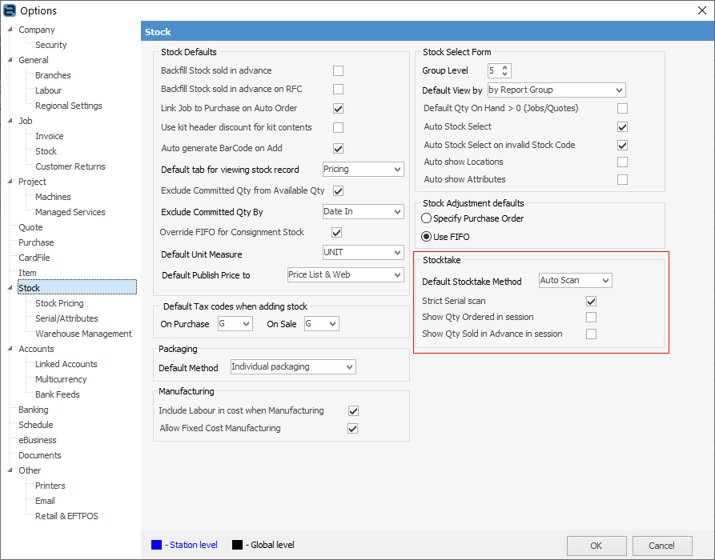Screen dimensions: 715x560
Task: Click the blue Station level color square
Action: 156,545
